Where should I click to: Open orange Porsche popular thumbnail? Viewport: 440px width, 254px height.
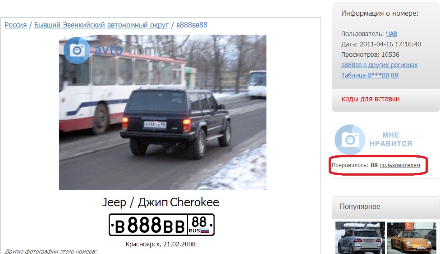(412, 238)
